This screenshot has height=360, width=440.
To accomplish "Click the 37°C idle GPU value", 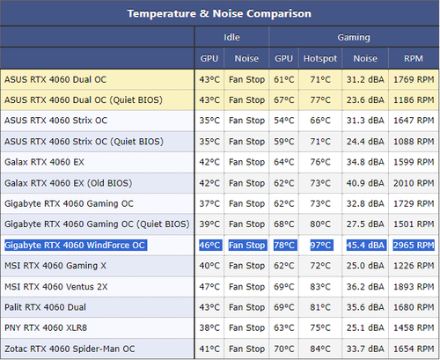I will pyautogui.click(x=209, y=203).
